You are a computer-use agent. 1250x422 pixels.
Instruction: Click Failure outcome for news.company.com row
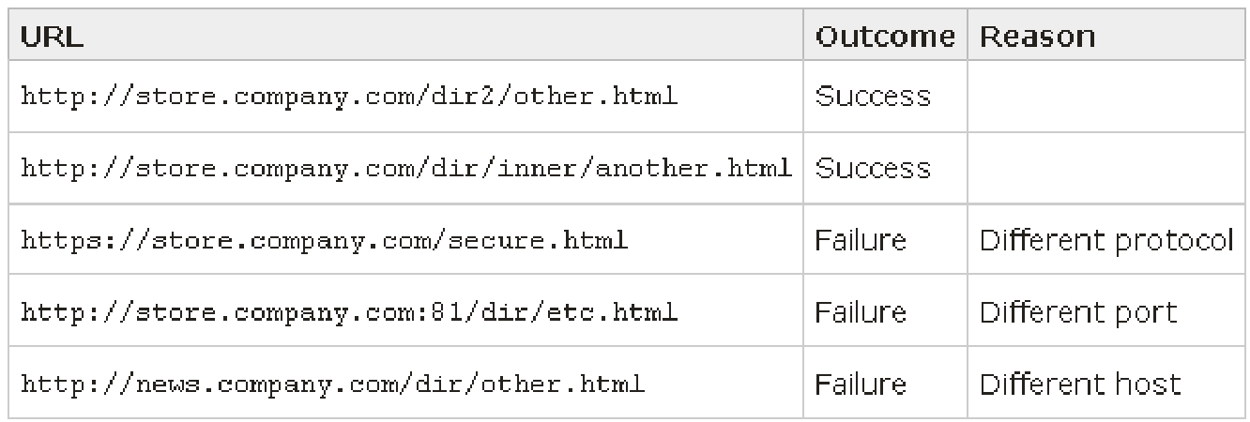861,383
